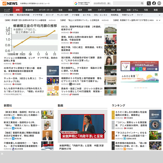Open the 原発建て替え目標 breaking headline
Screen dimensions: 163x163
25,20
